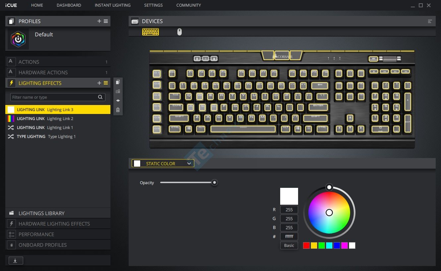The height and width of the screenshot is (271, 441).
Task: Open Lighting Effects hamburger menu
Action: coord(106,83)
